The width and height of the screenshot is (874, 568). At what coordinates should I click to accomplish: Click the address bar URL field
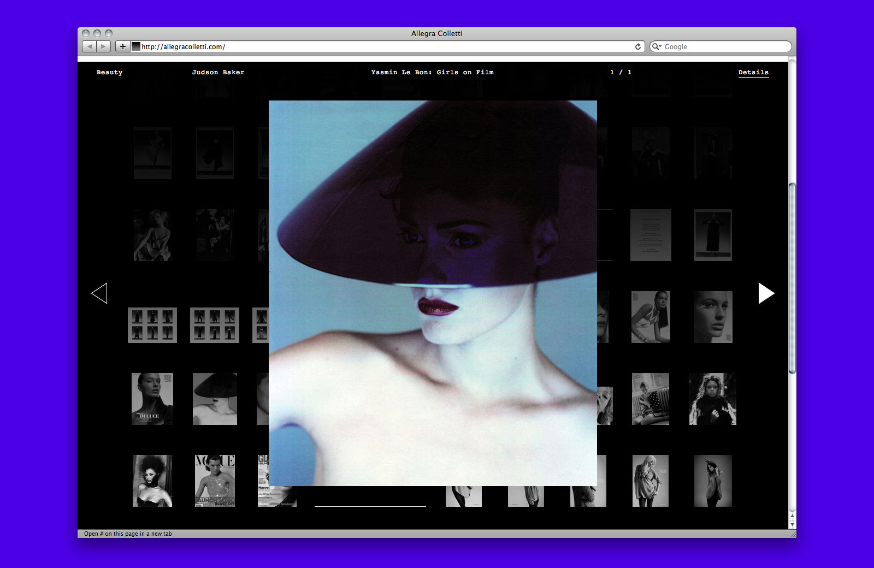(x=382, y=47)
